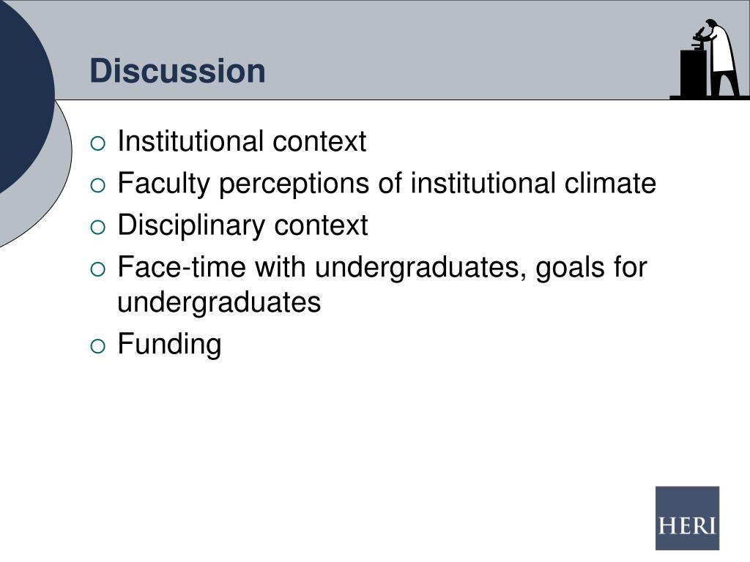Click the bullet beside Disciplinary context
This screenshot has width=750, height=562.
(x=97, y=227)
